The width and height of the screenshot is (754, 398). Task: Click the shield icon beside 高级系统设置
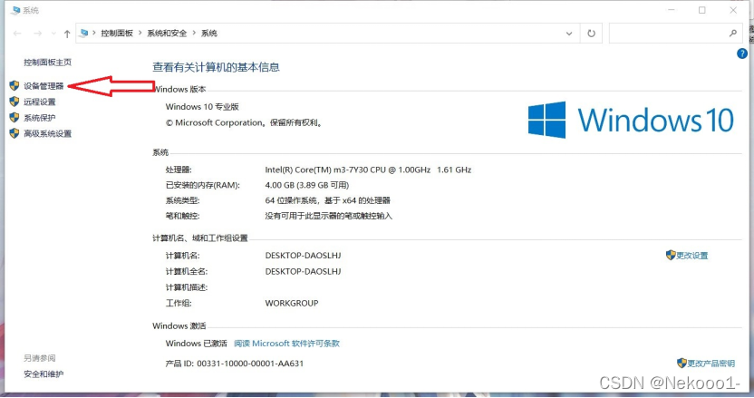pyautogui.click(x=14, y=133)
